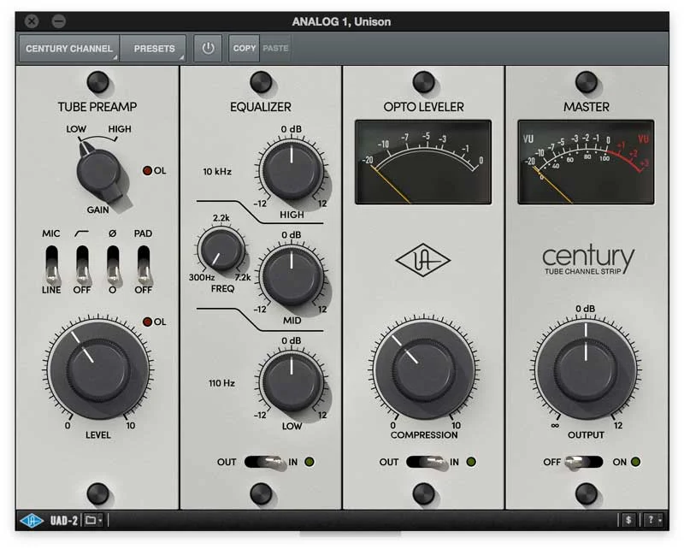Click the TUBE PREAMP section title
The height and width of the screenshot is (549, 684).
pos(97,107)
